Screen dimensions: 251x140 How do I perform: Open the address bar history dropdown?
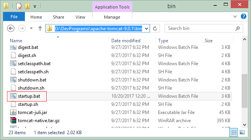click(146, 29)
